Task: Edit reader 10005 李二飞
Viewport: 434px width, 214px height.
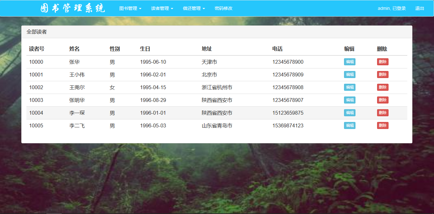Action: coord(350,125)
